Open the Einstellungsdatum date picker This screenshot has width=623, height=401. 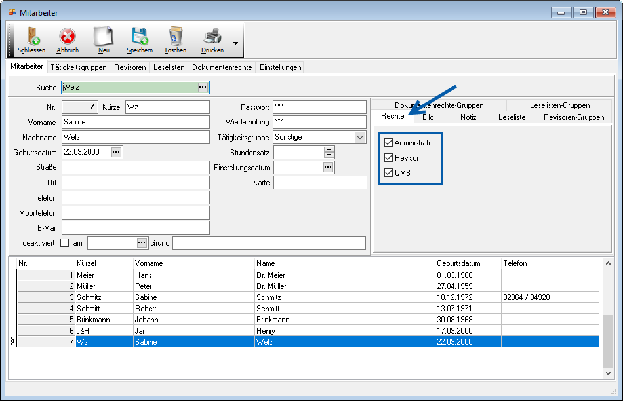329,168
